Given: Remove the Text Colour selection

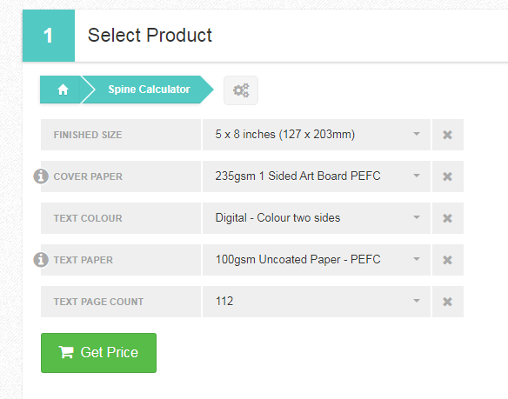Looking at the screenshot, I should click(447, 218).
